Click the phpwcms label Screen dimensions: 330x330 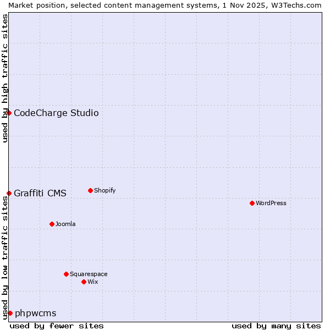(x=36, y=313)
